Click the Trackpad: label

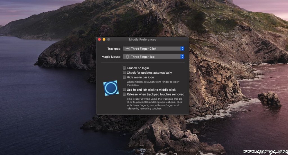pos(114,49)
